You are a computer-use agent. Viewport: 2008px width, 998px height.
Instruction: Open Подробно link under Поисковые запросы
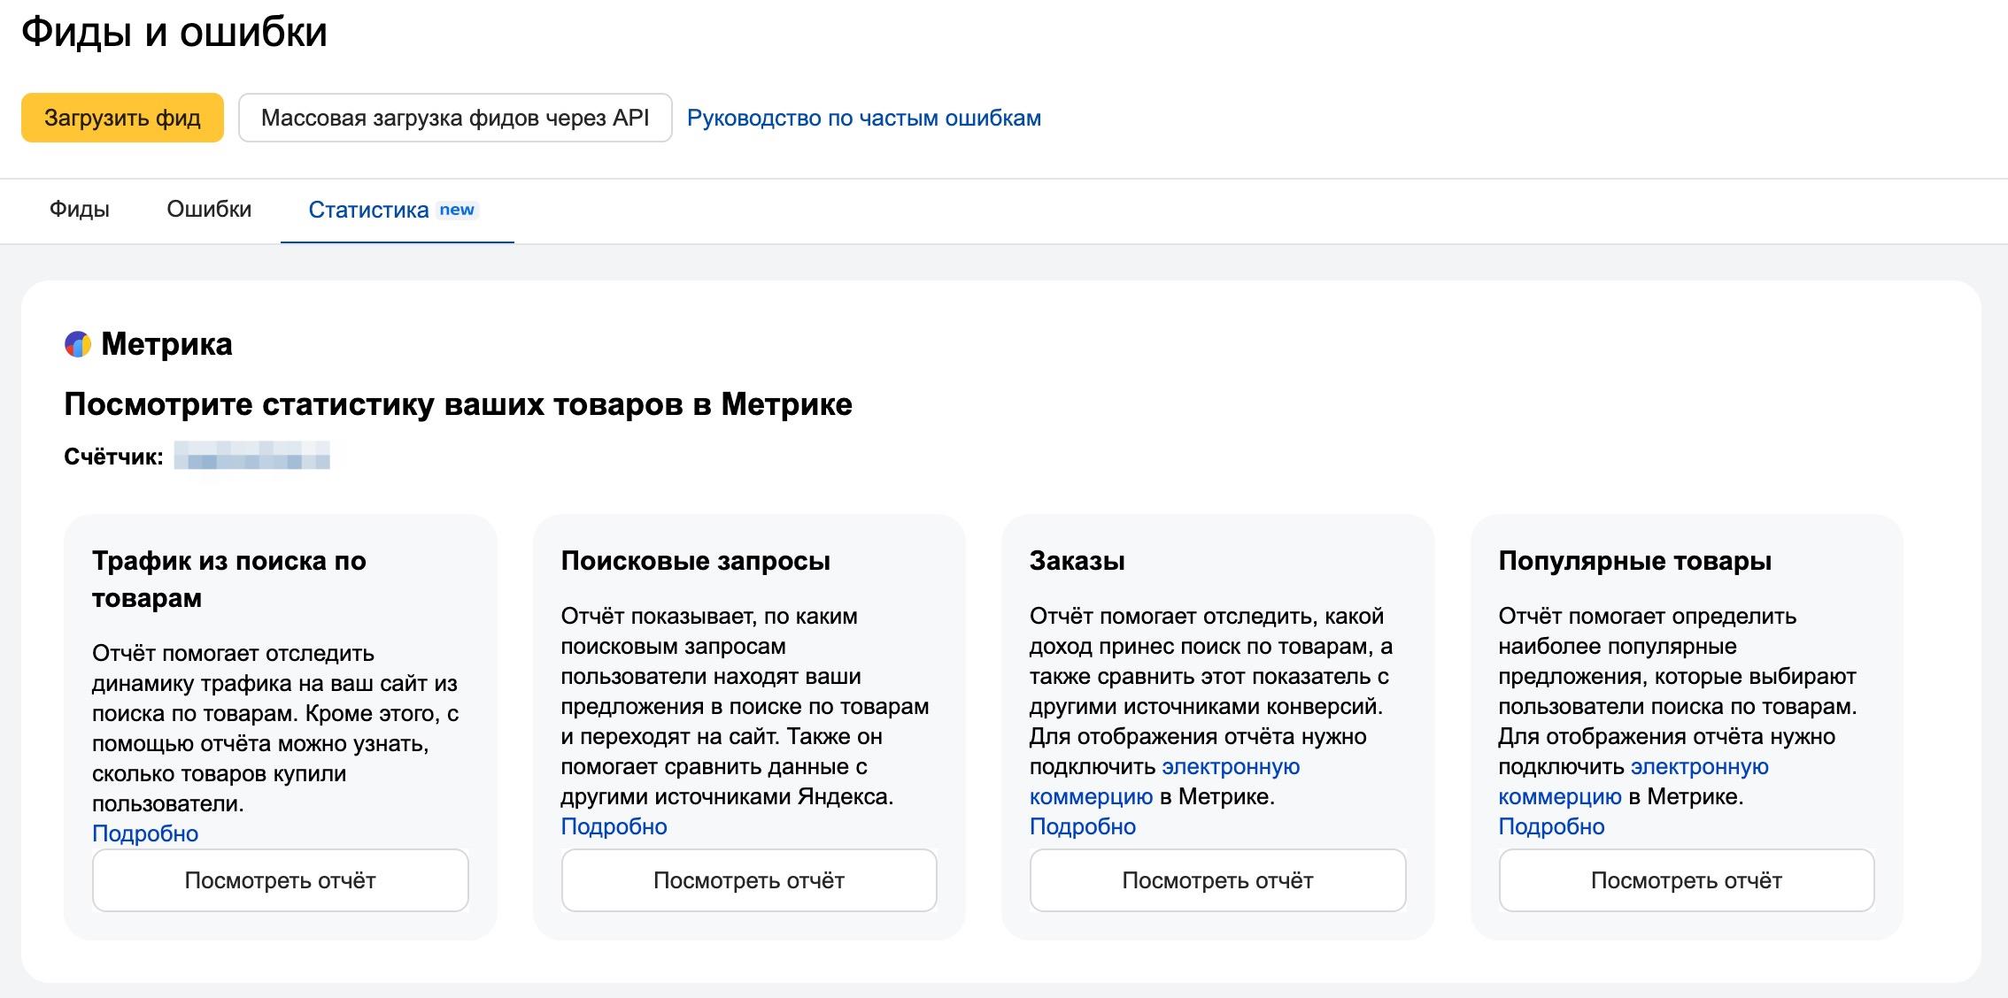pyautogui.click(x=614, y=826)
